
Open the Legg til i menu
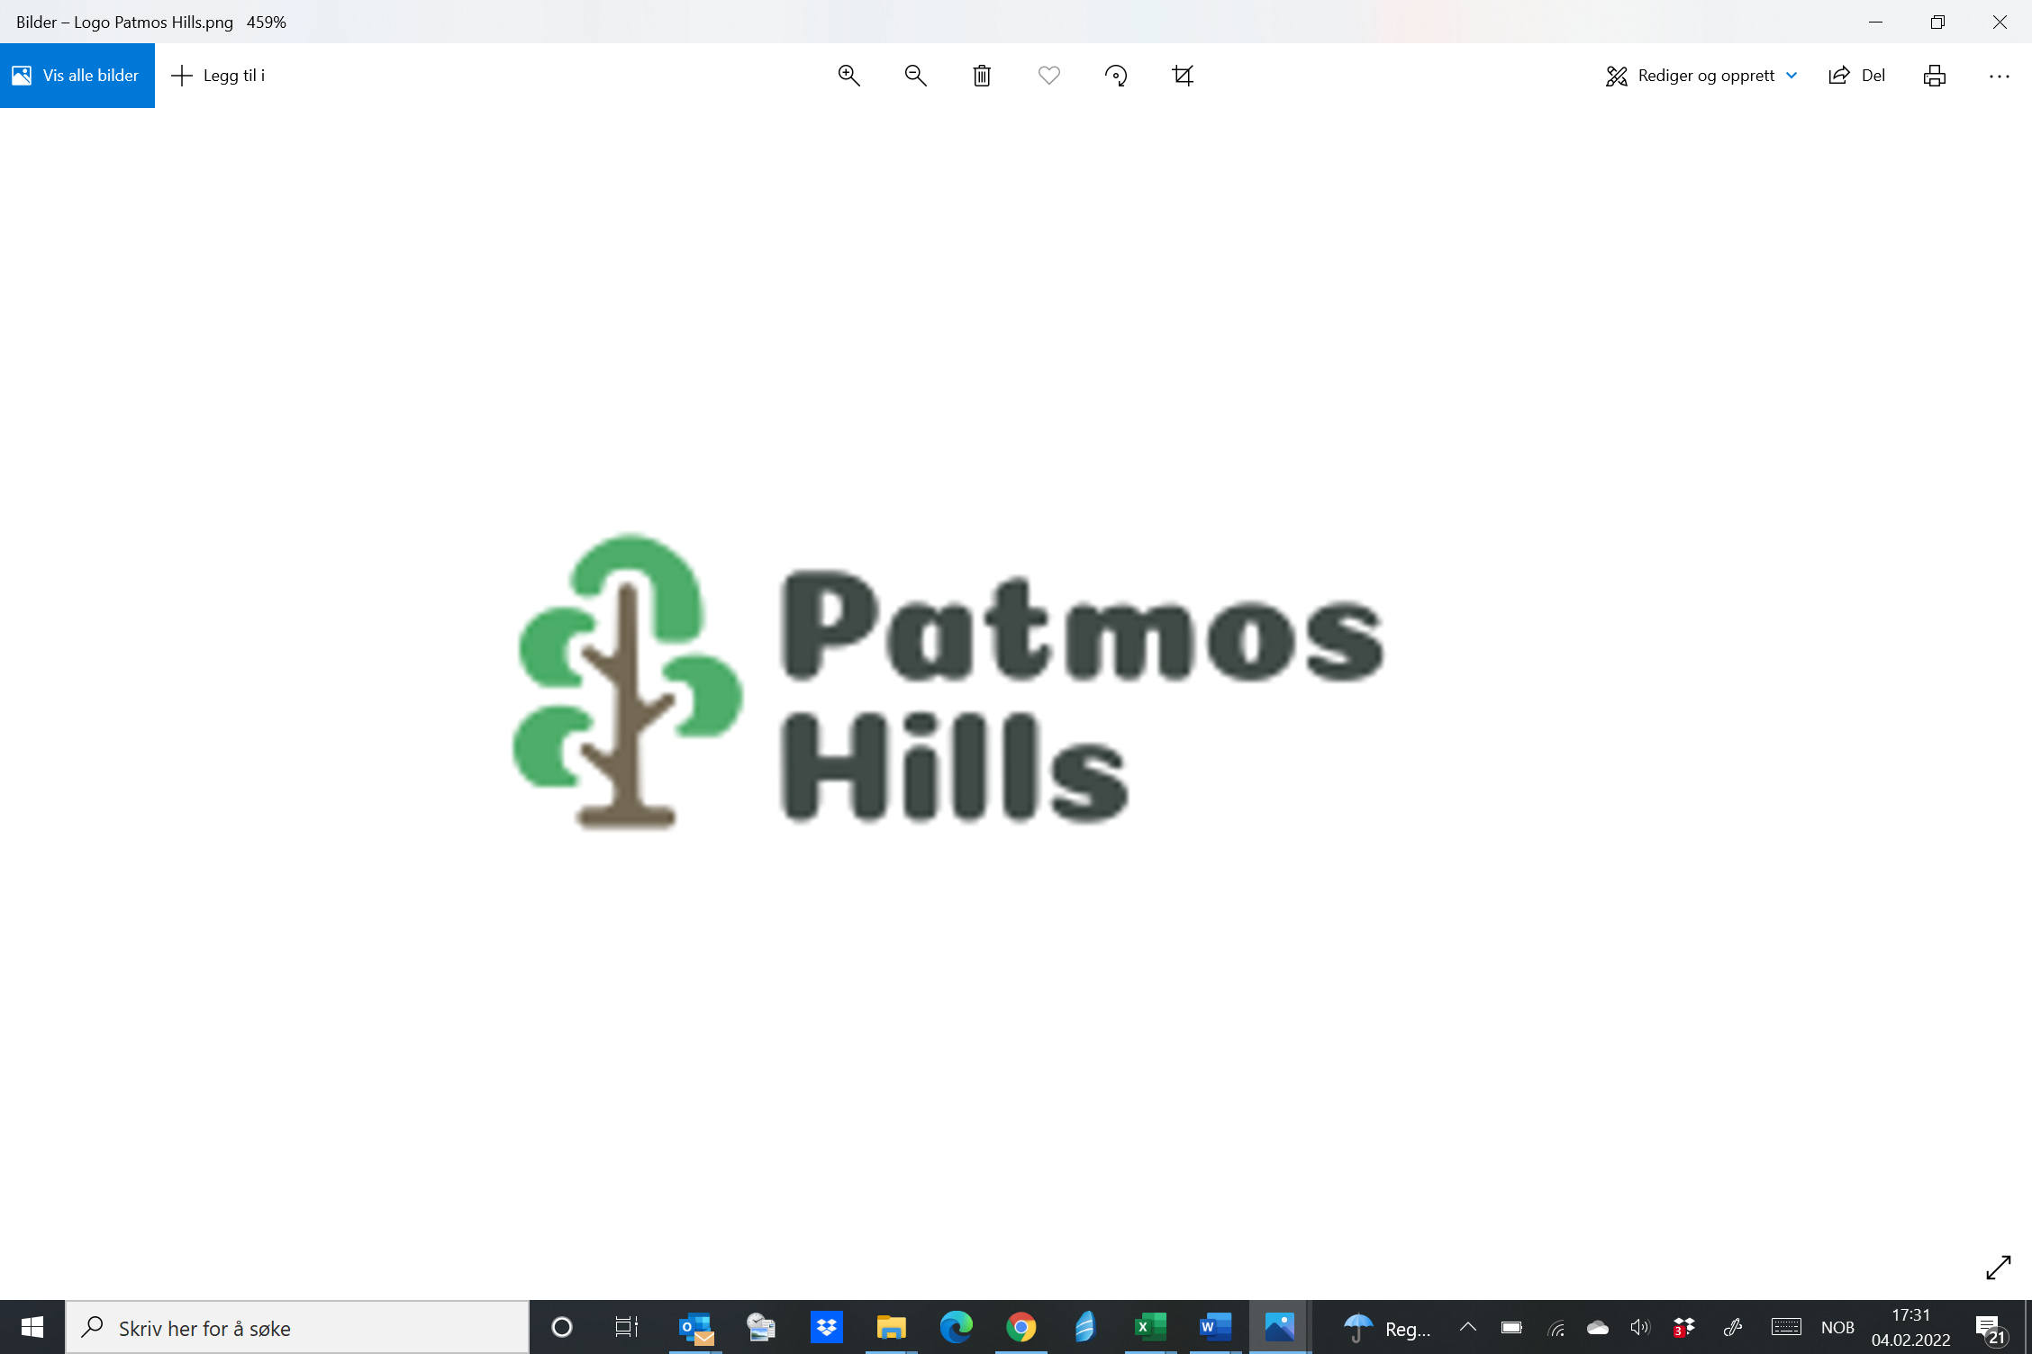(219, 76)
